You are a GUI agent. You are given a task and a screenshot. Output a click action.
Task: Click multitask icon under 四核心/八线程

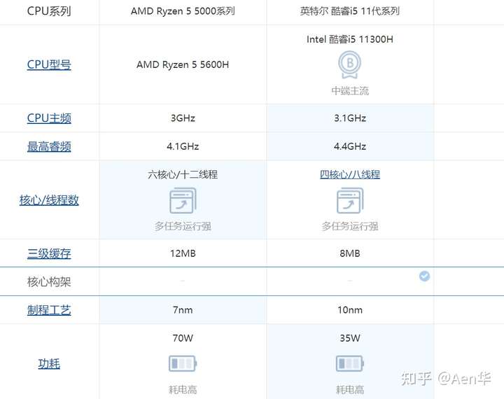tap(350, 201)
